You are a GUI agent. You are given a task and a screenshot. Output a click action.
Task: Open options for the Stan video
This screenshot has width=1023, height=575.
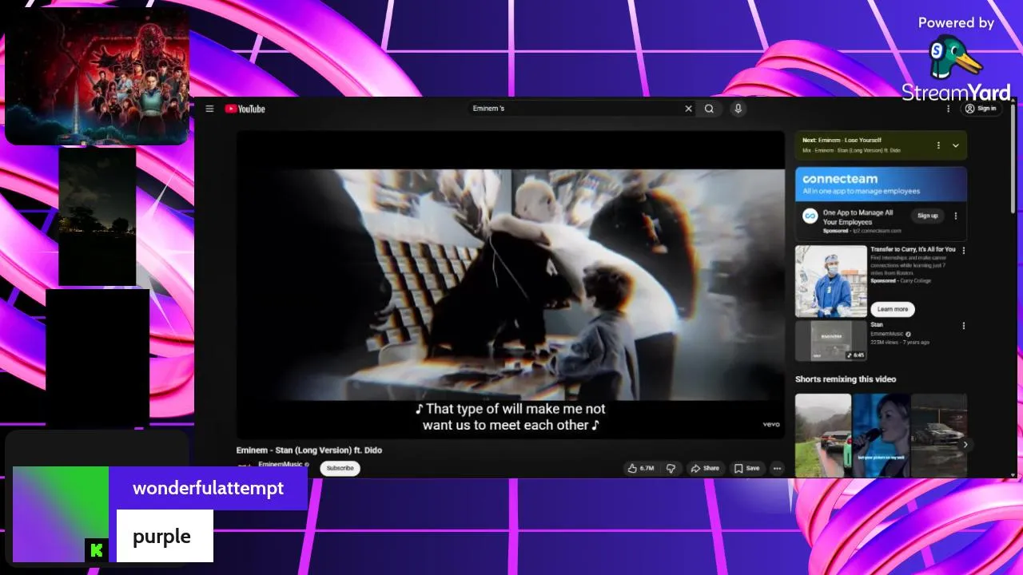tap(963, 326)
